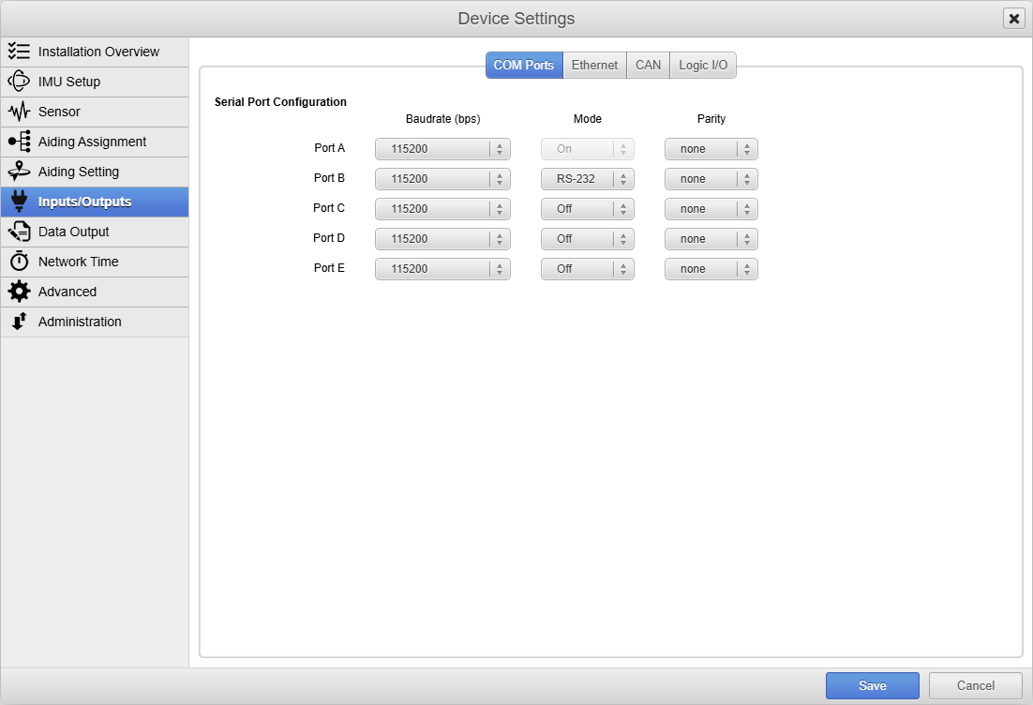Close the Device Settings dialog
Screen dimensions: 1033x705
(x=1013, y=19)
